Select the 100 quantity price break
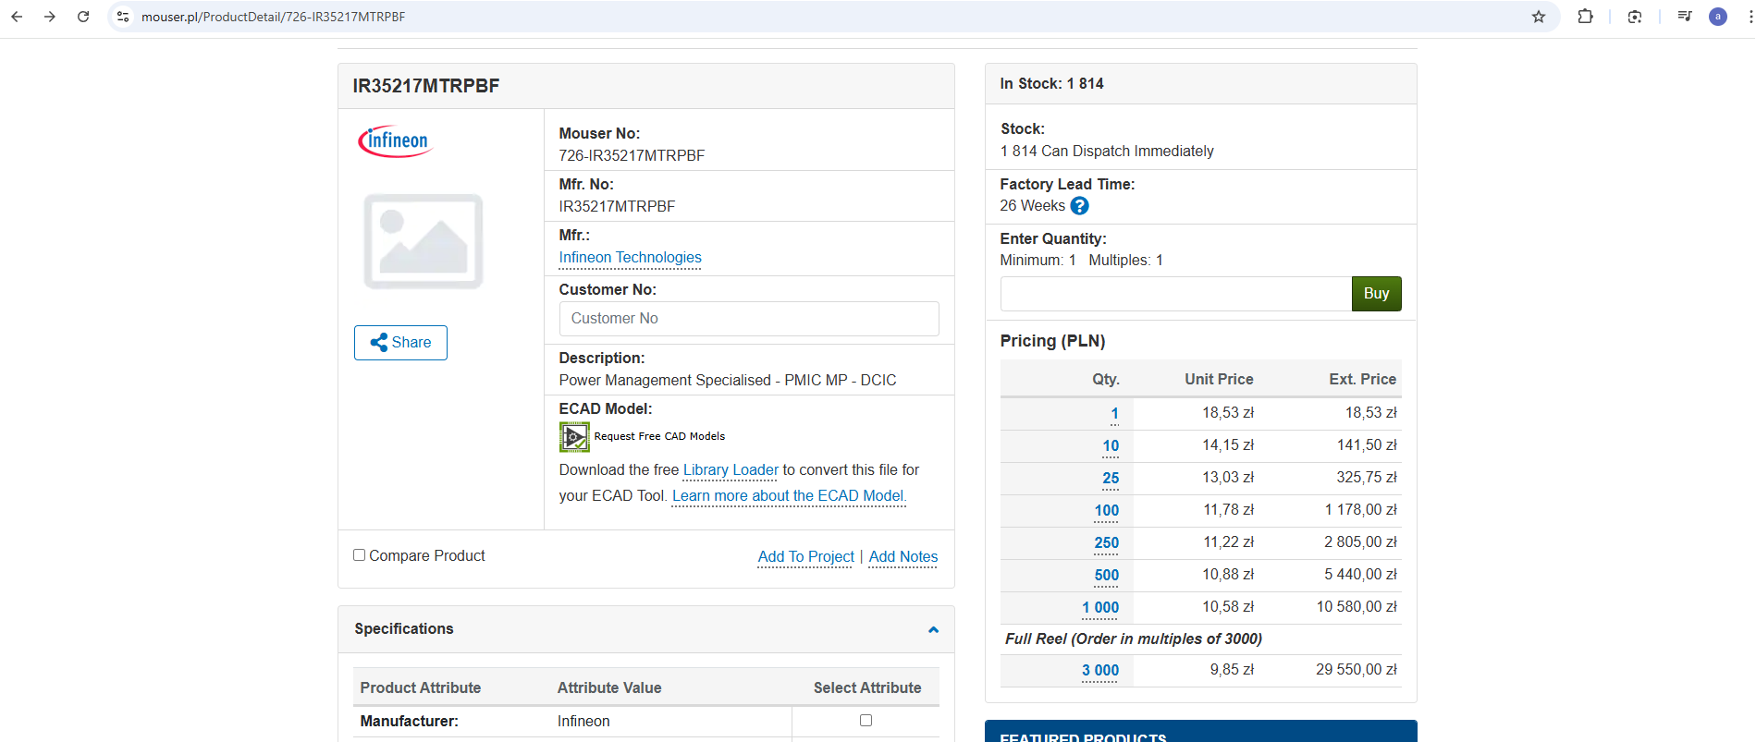This screenshot has width=1756, height=742. point(1106,511)
